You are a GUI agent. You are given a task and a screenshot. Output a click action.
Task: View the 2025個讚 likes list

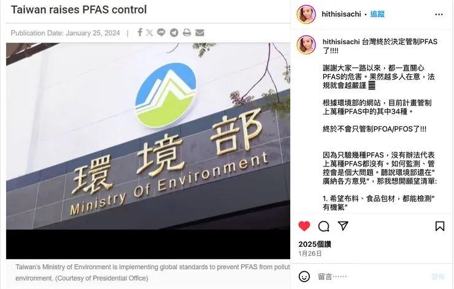click(x=315, y=244)
